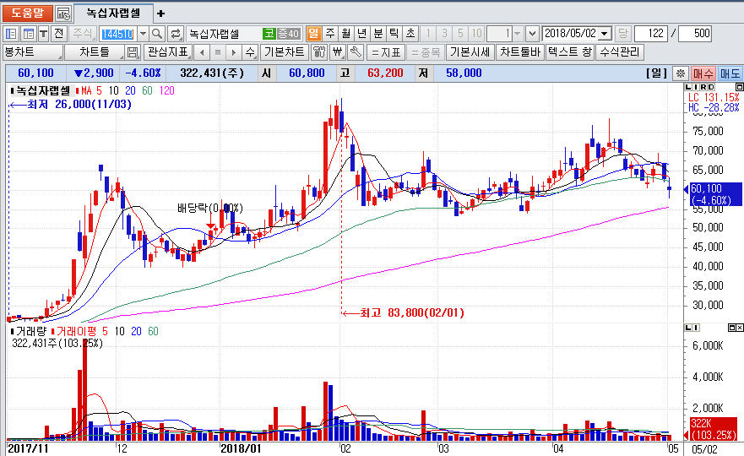Screen dimensions: 744x456
Task: Open the date picker dropdown for 2018/05/02
Action: point(604,34)
